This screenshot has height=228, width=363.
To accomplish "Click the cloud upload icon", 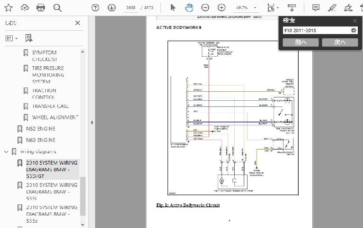I will pyautogui.click(x=25, y=8).
